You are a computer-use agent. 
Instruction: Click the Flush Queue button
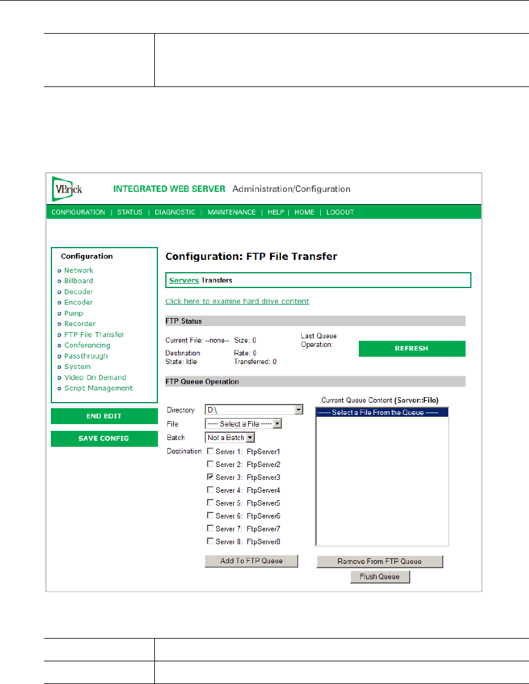pyautogui.click(x=380, y=577)
